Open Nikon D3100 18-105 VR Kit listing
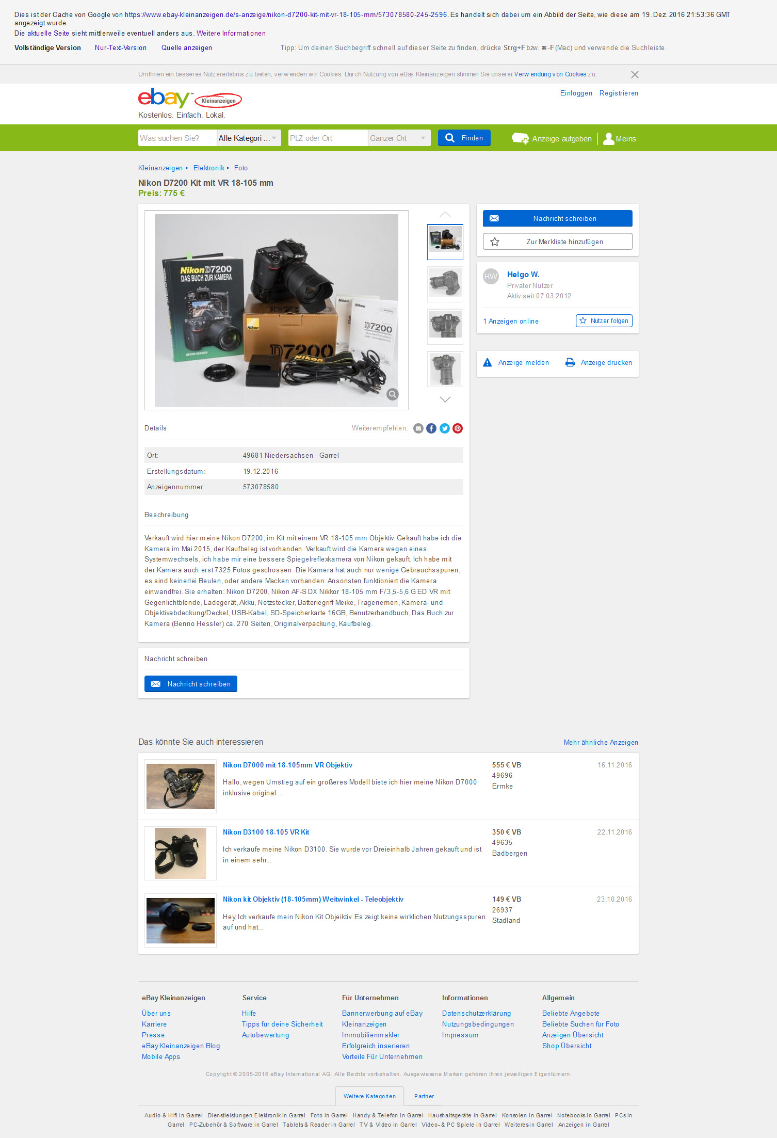 [266, 832]
